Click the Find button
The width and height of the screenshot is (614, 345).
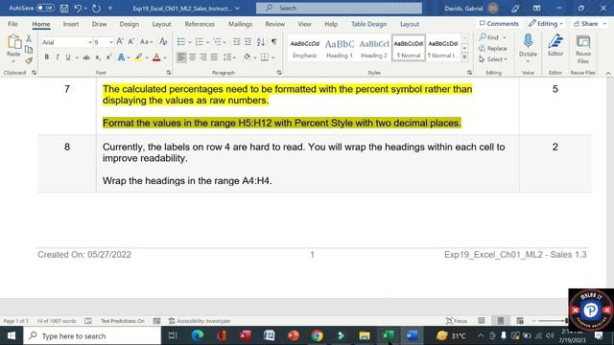pos(489,37)
